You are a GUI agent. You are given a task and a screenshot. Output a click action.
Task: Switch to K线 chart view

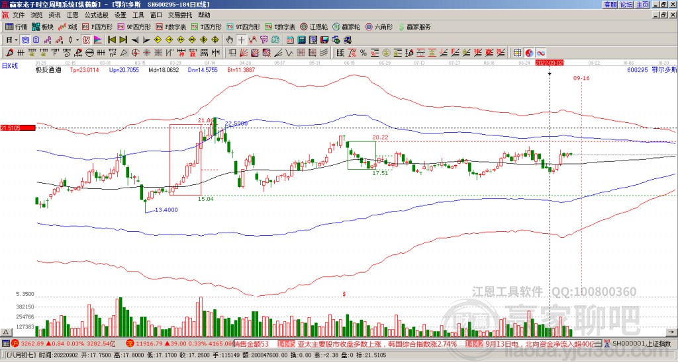click(x=68, y=26)
